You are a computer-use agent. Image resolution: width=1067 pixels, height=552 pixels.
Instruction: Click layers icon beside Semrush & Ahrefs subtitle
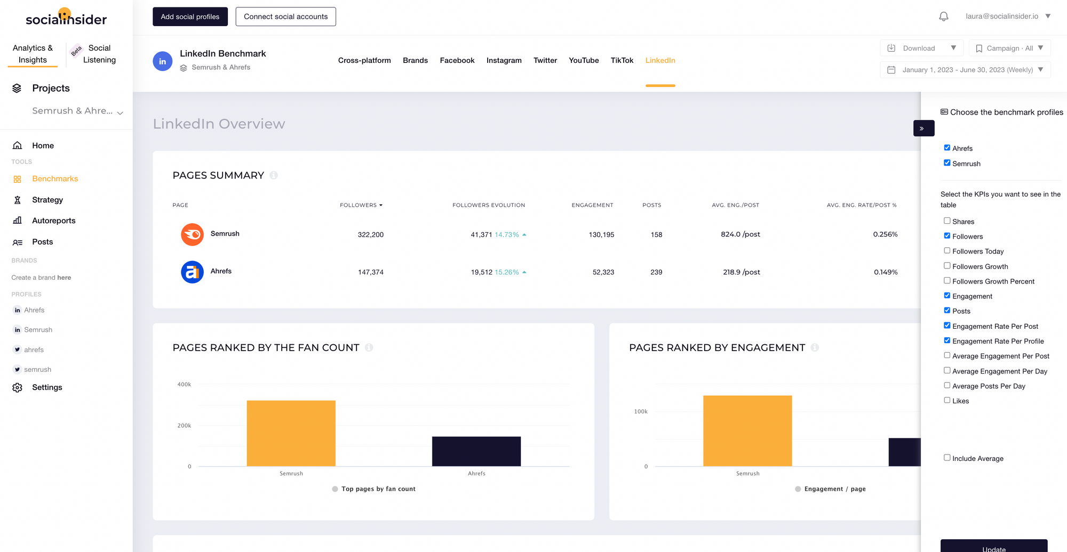pyautogui.click(x=184, y=68)
